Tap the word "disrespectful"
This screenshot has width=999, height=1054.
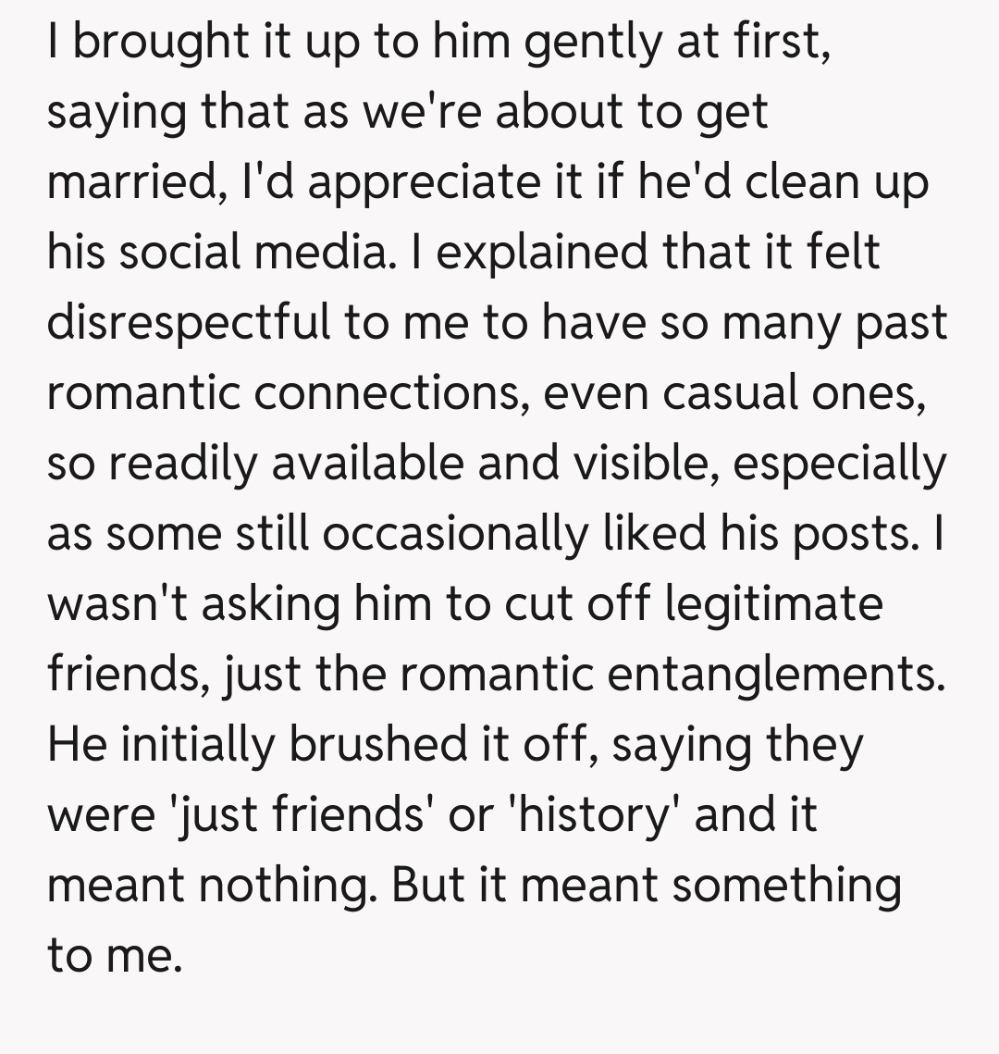coord(189,322)
